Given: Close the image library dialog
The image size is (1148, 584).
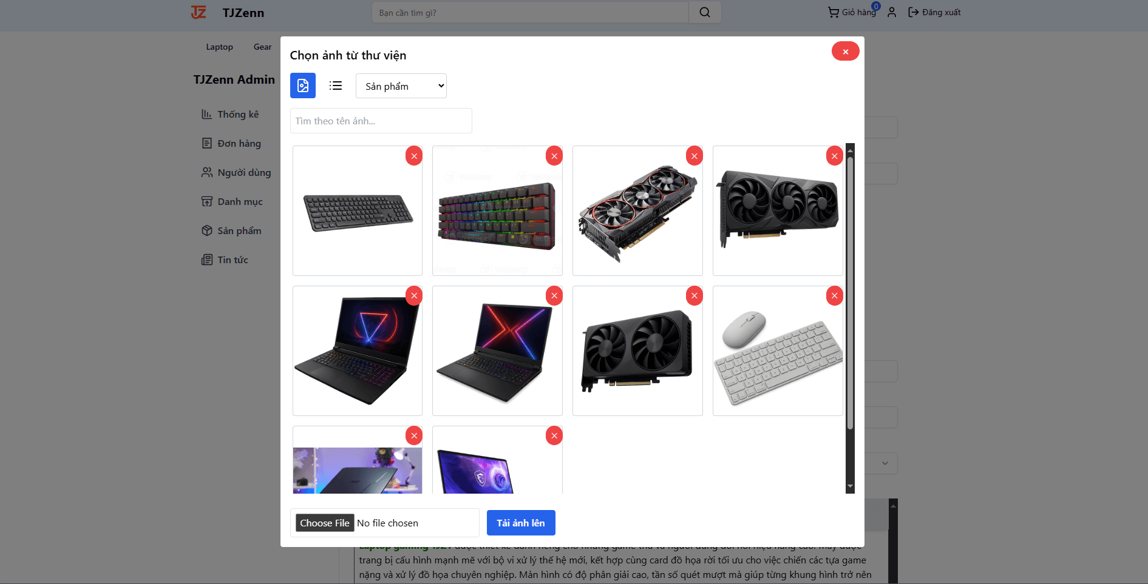Looking at the screenshot, I should click(x=845, y=52).
